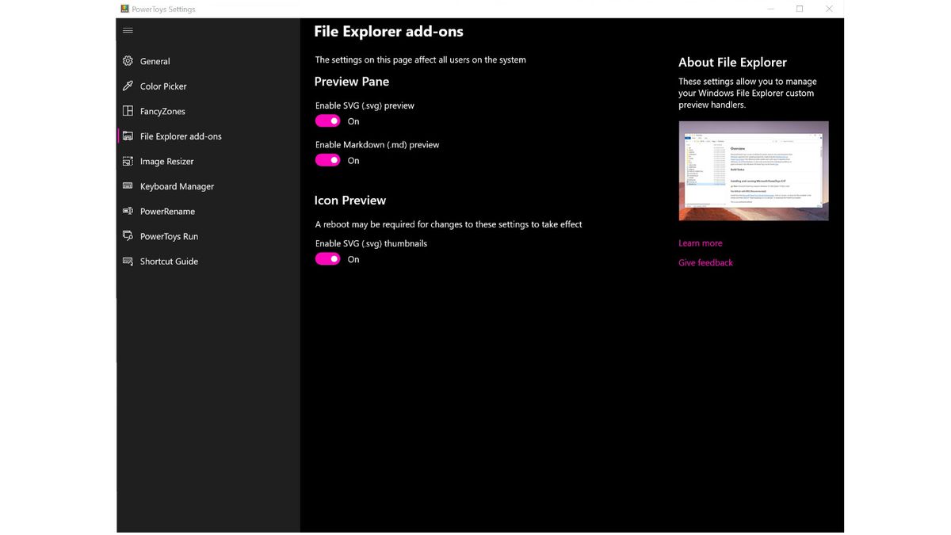951x535 pixels.
Task: Disable Markdown (.md) preview
Action: (x=327, y=160)
